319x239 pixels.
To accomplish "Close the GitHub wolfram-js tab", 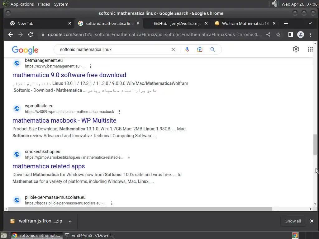I will pyautogui.click(x=206, y=23).
